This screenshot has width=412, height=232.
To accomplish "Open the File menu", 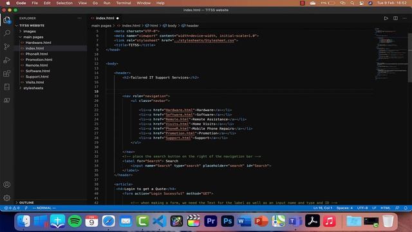I will click(x=35, y=3).
